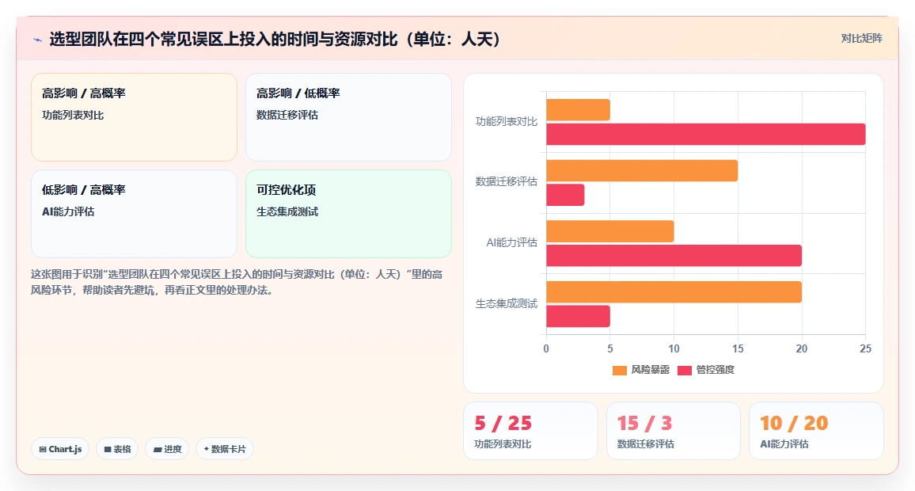
Task: Click orange bar for AI能力评估
Action: [x=610, y=231]
